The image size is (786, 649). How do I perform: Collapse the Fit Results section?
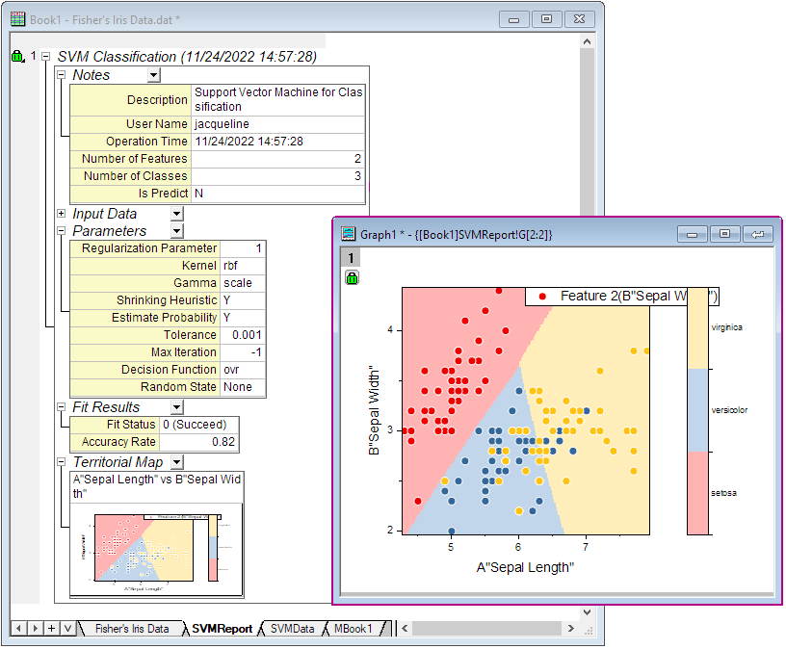pyautogui.click(x=62, y=407)
